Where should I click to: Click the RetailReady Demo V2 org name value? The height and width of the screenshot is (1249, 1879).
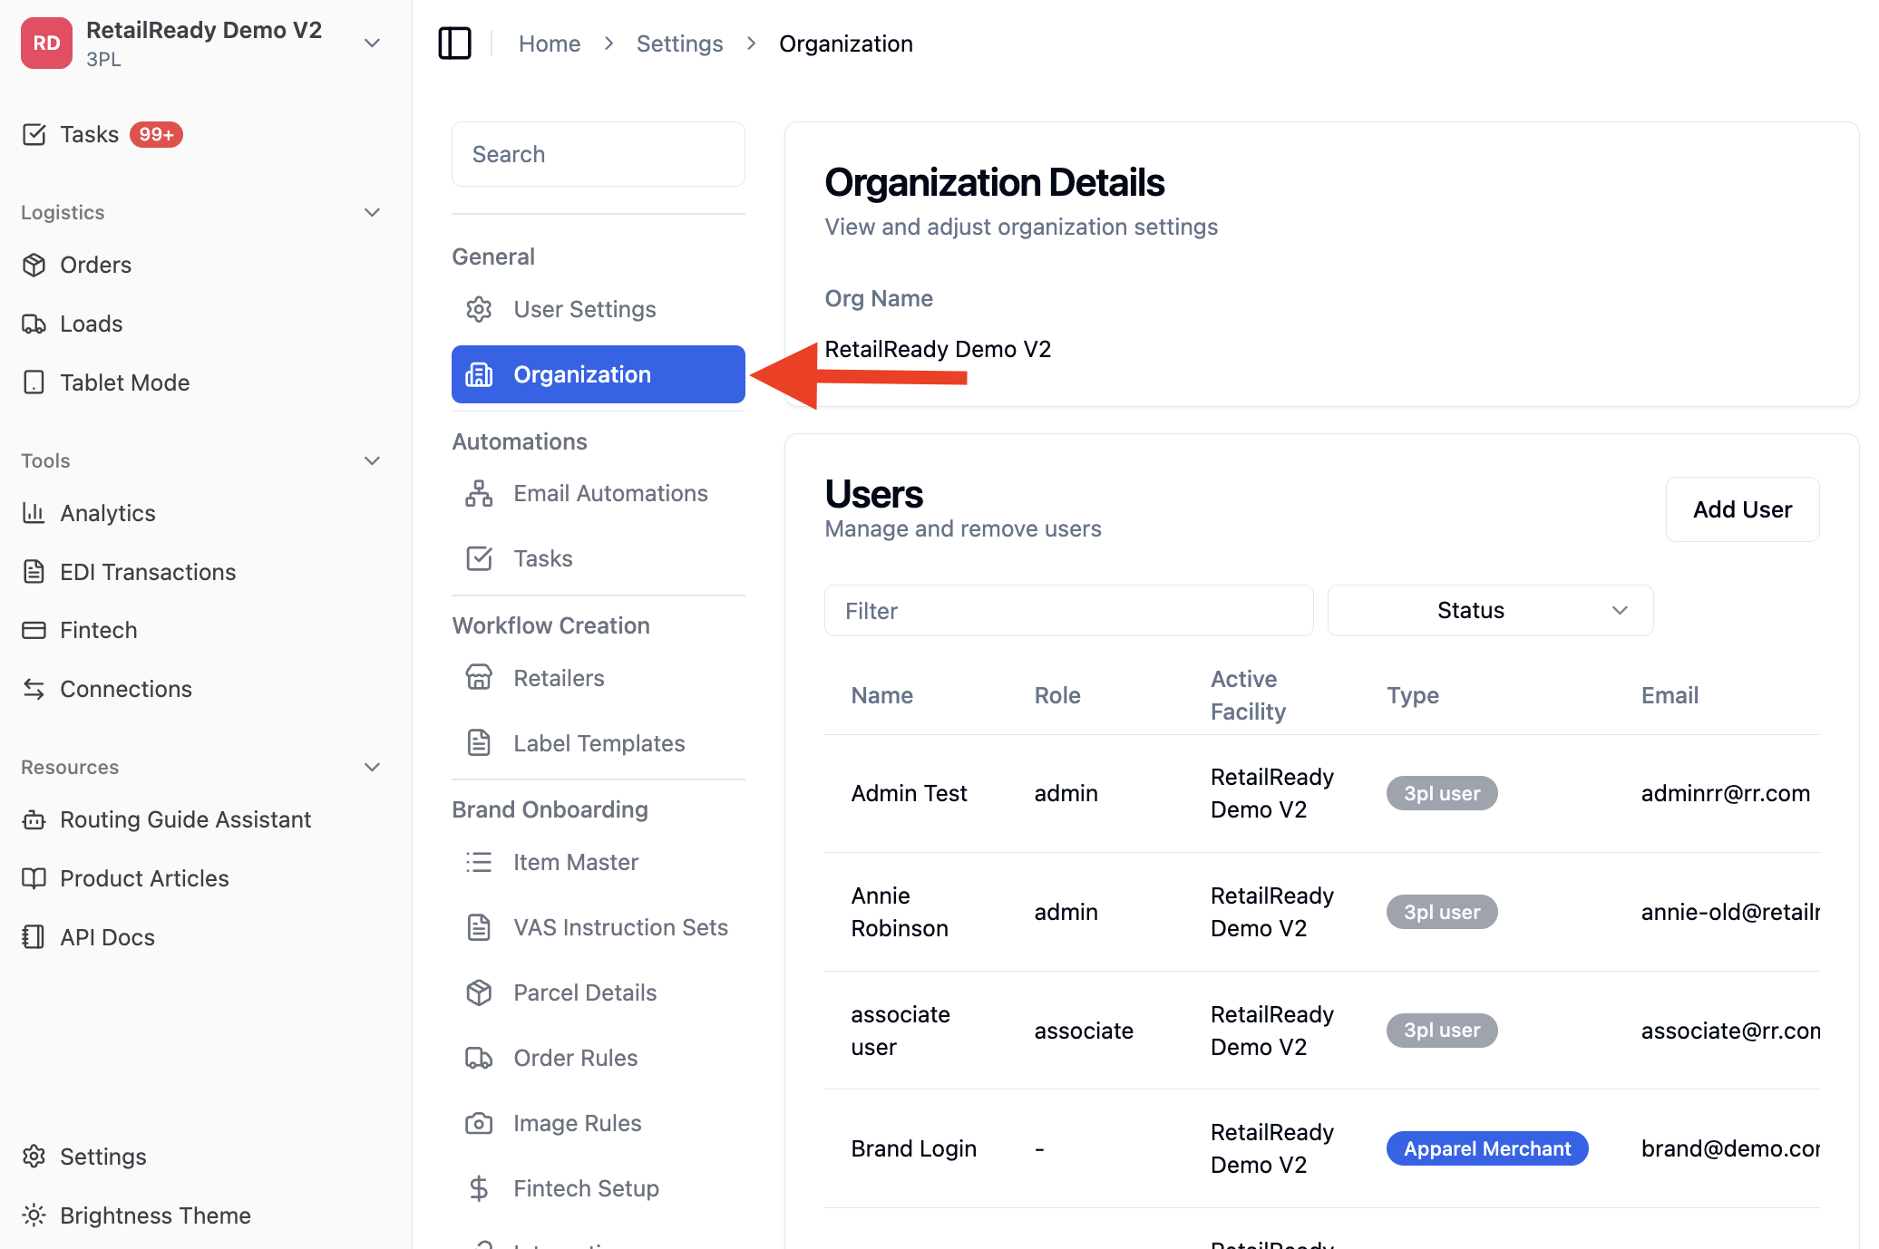tap(938, 349)
